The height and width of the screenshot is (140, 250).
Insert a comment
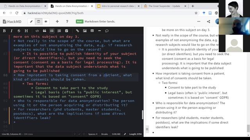click(x=107, y=31)
